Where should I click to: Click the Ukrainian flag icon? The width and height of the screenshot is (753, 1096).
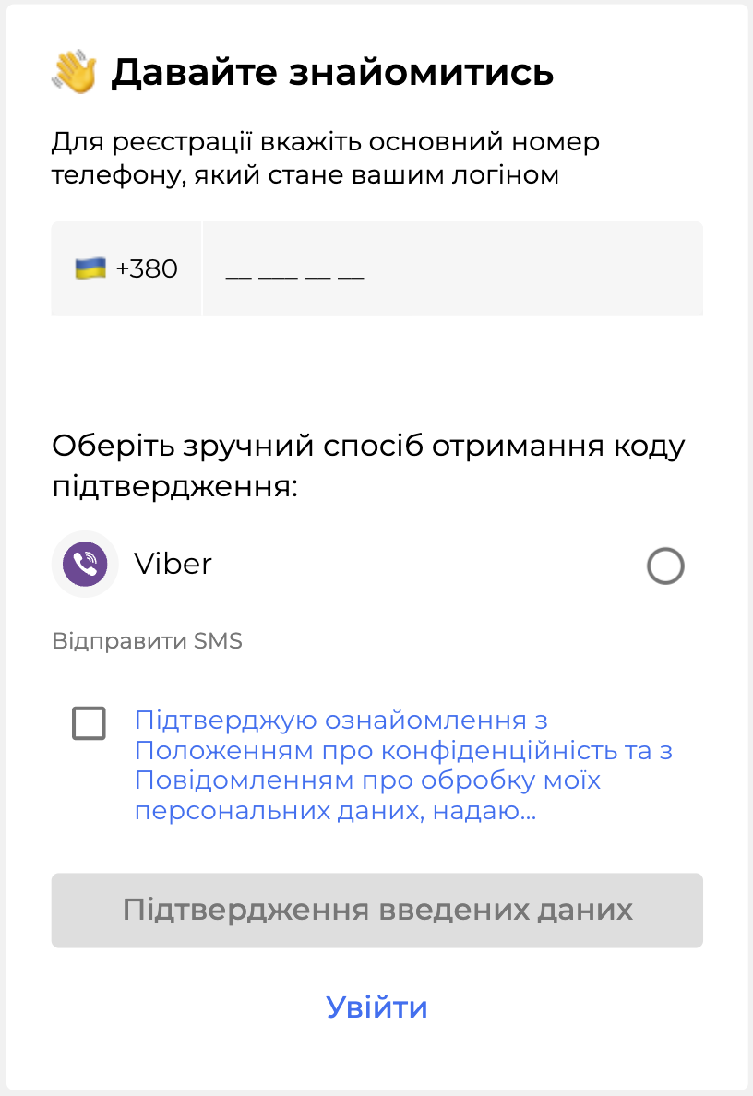[90, 268]
